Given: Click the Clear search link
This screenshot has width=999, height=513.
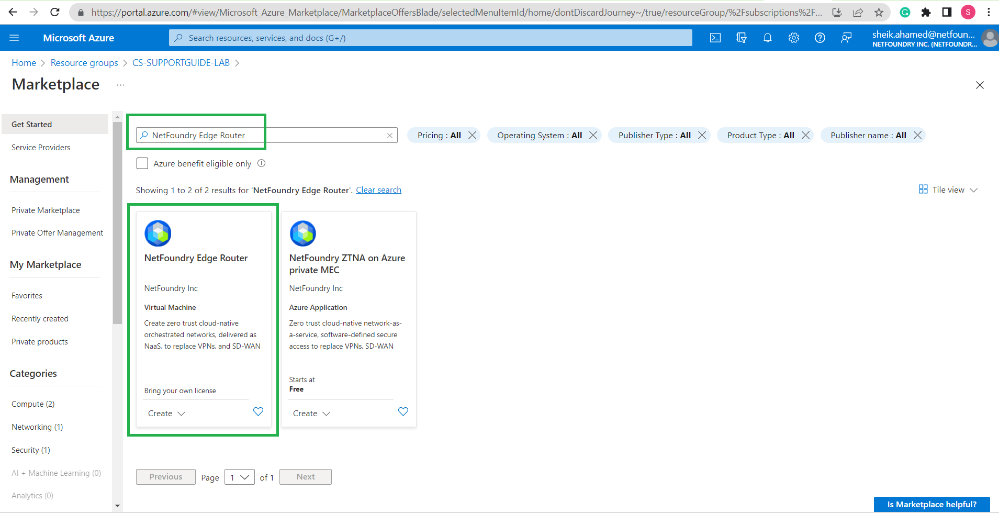Looking at the screenshot, I should tap(378, 190).
